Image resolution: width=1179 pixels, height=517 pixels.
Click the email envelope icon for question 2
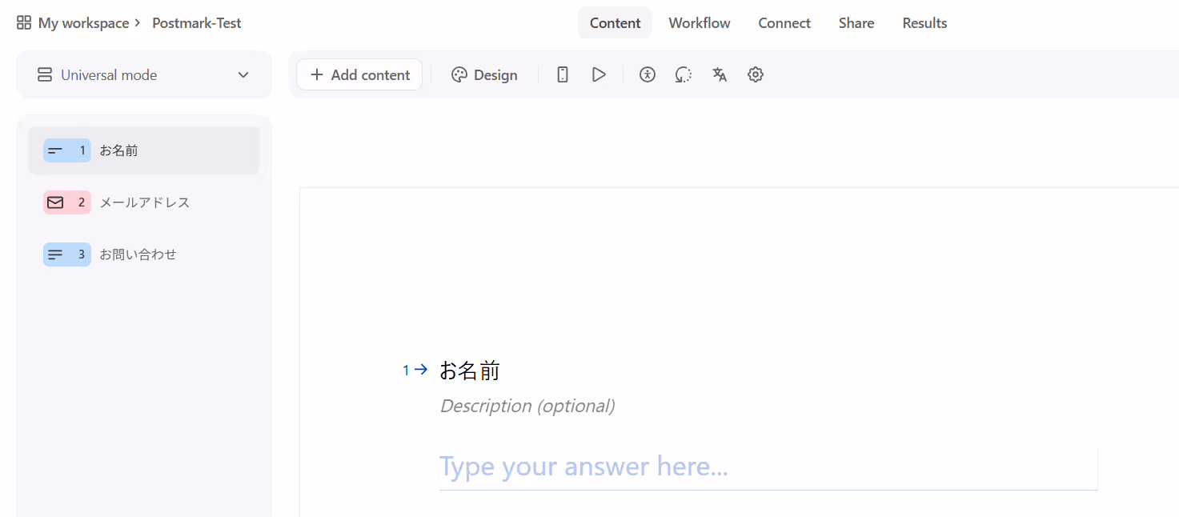[55, 202]
